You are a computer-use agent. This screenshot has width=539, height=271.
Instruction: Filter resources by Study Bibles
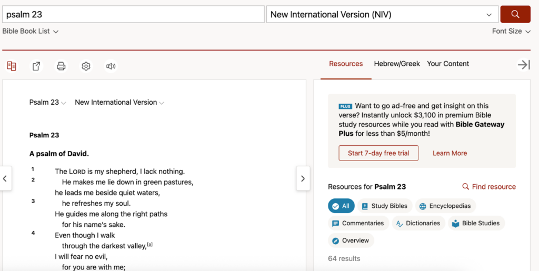[x=385, y=206]
